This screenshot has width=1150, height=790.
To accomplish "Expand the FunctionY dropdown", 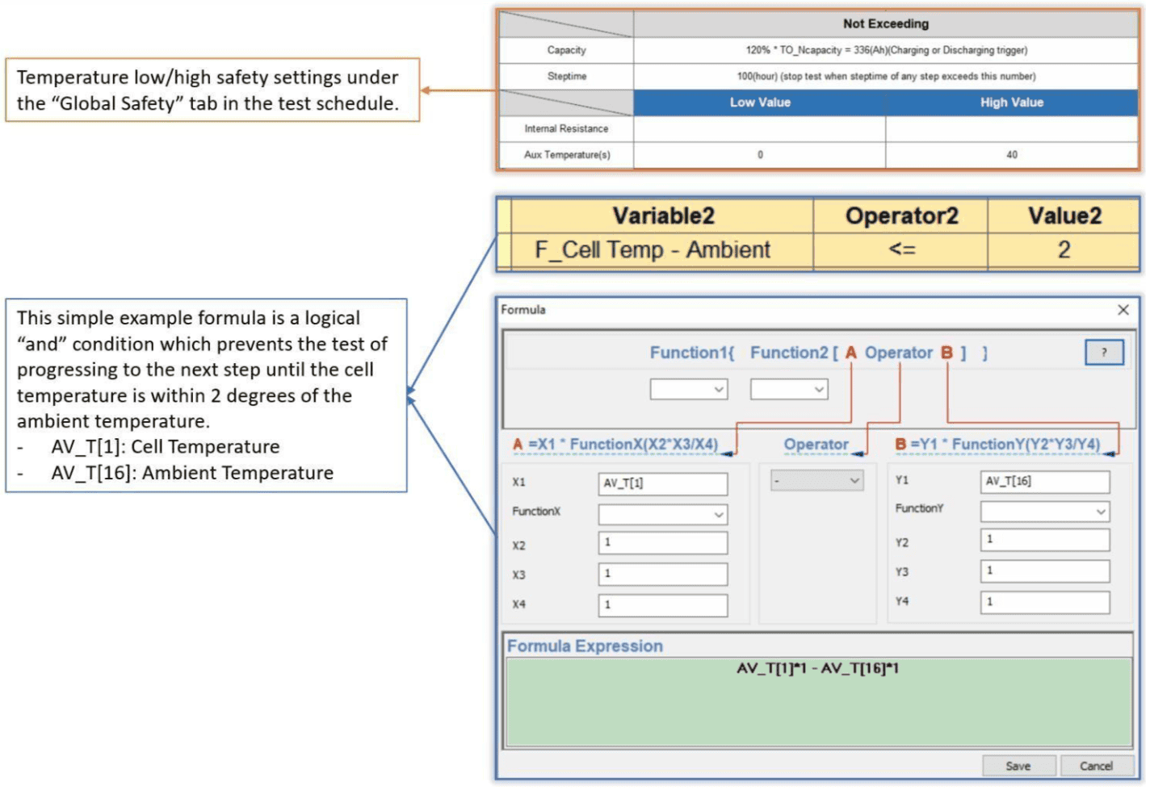I will click(x=1045, y=511).
